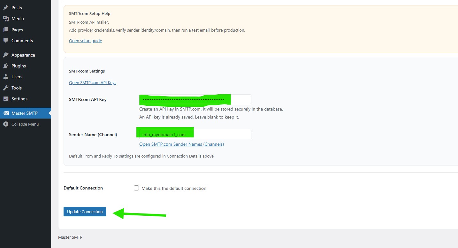Click the Media library icon
Image resolution: width=458 pixels, height=248 pixels.
pyautogui.click(x=6, y=19)
